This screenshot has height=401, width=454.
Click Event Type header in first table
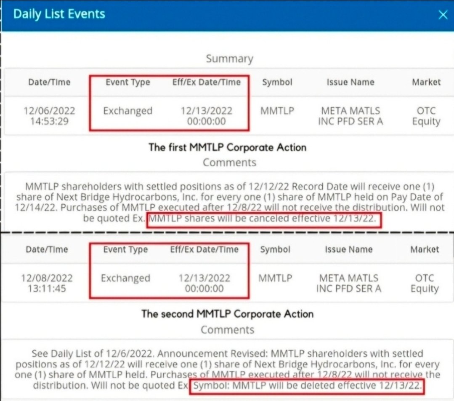[x=127, y=82]
